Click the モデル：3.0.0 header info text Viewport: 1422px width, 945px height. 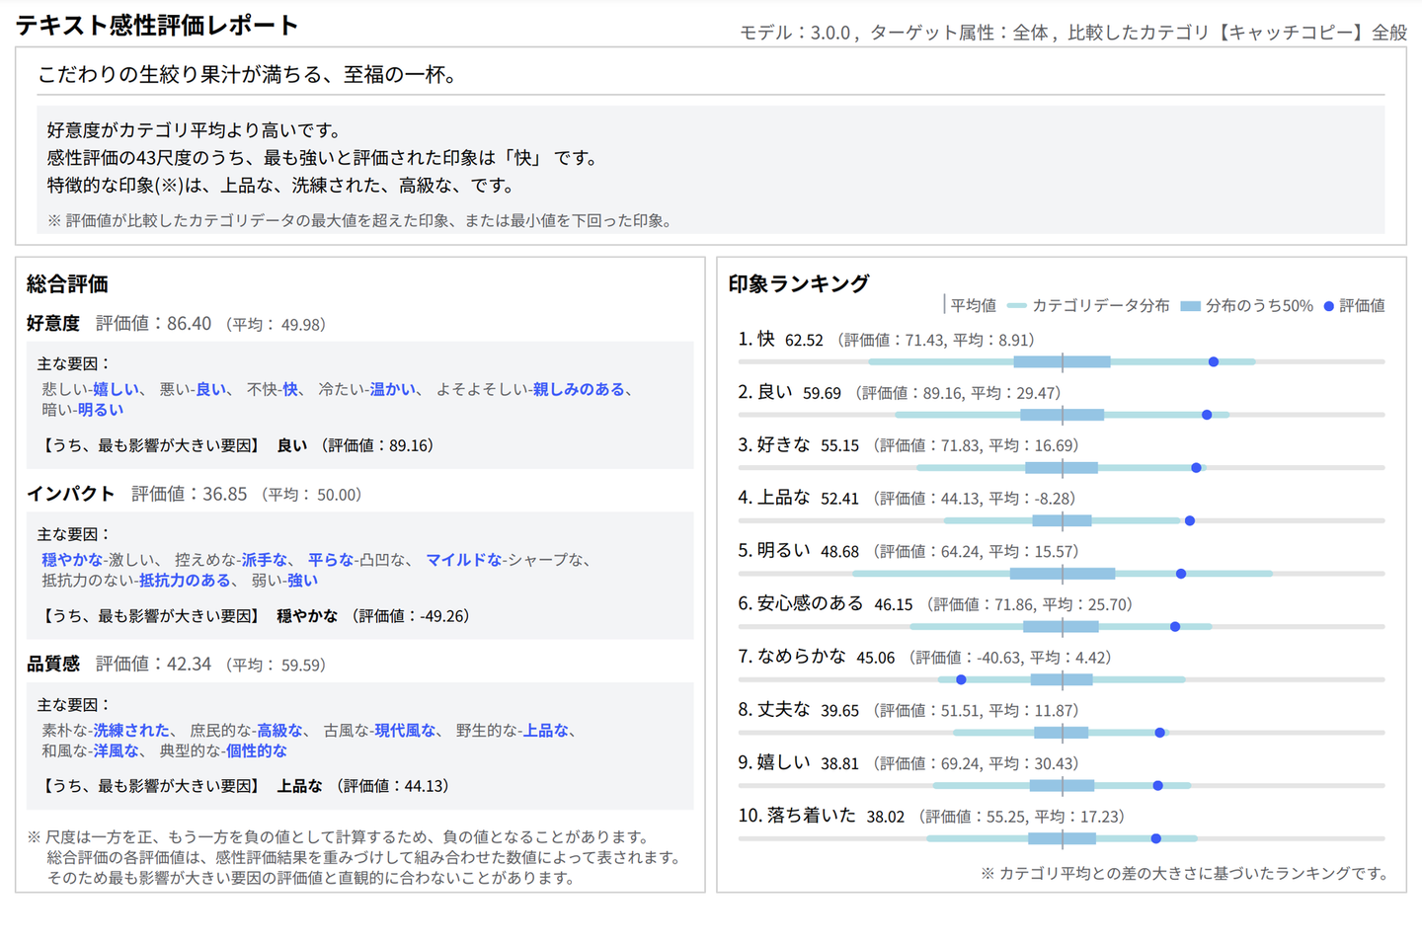[795, 33]
